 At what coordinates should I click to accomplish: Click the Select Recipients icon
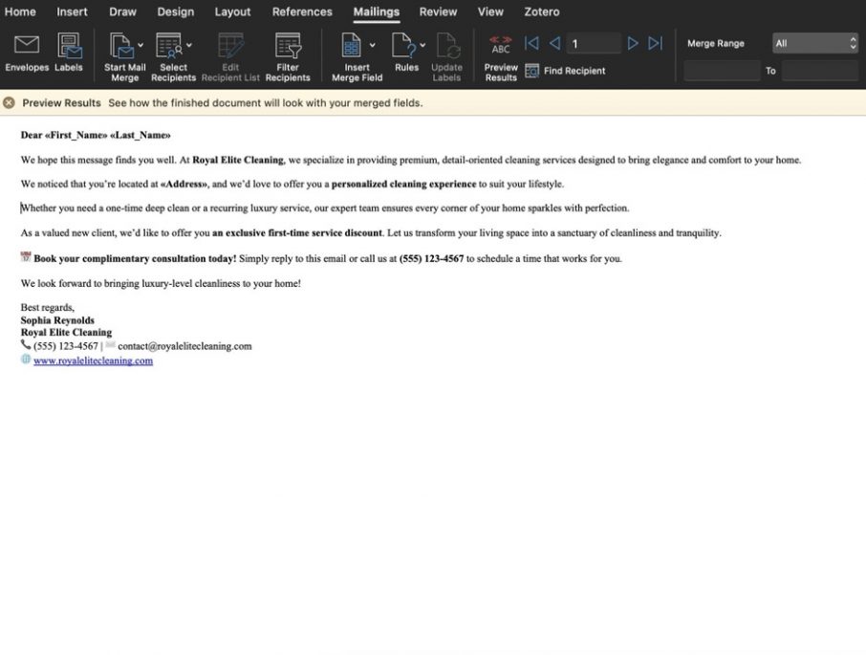coord(169,45)
